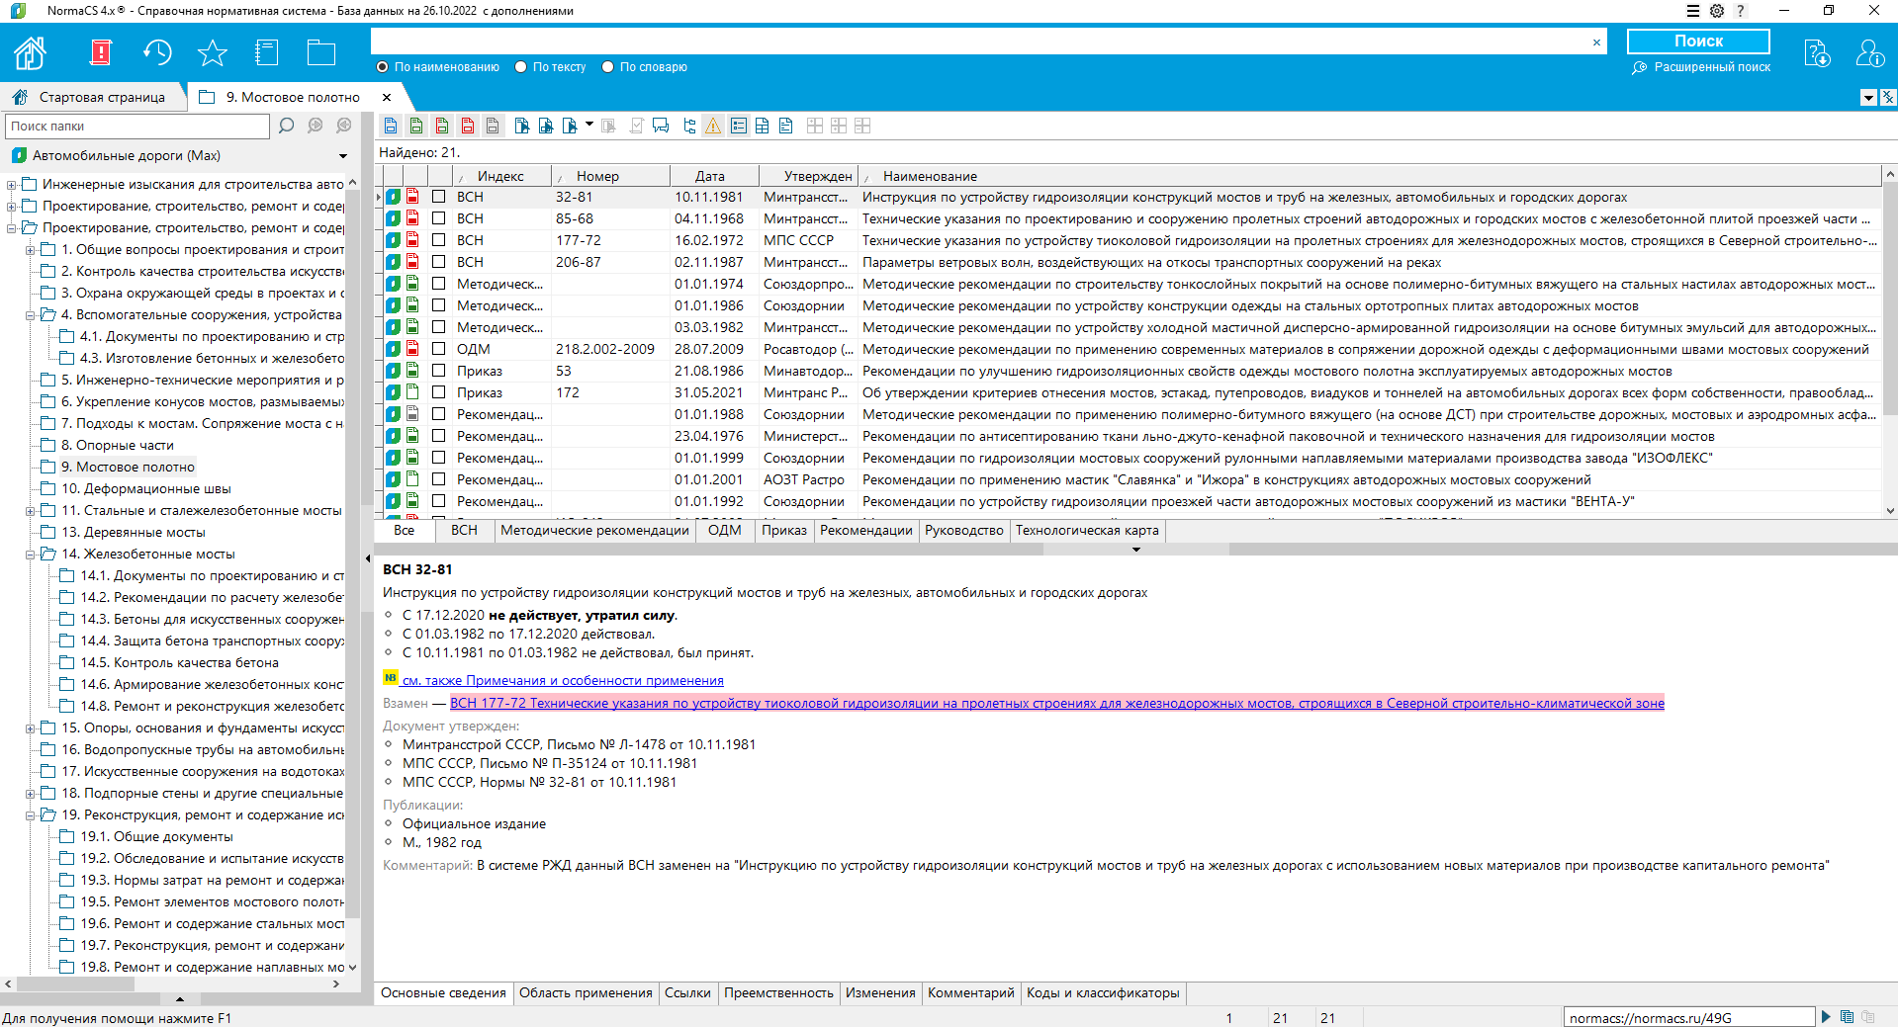Select the red actual-documents filter icon

tap(468, 126)
